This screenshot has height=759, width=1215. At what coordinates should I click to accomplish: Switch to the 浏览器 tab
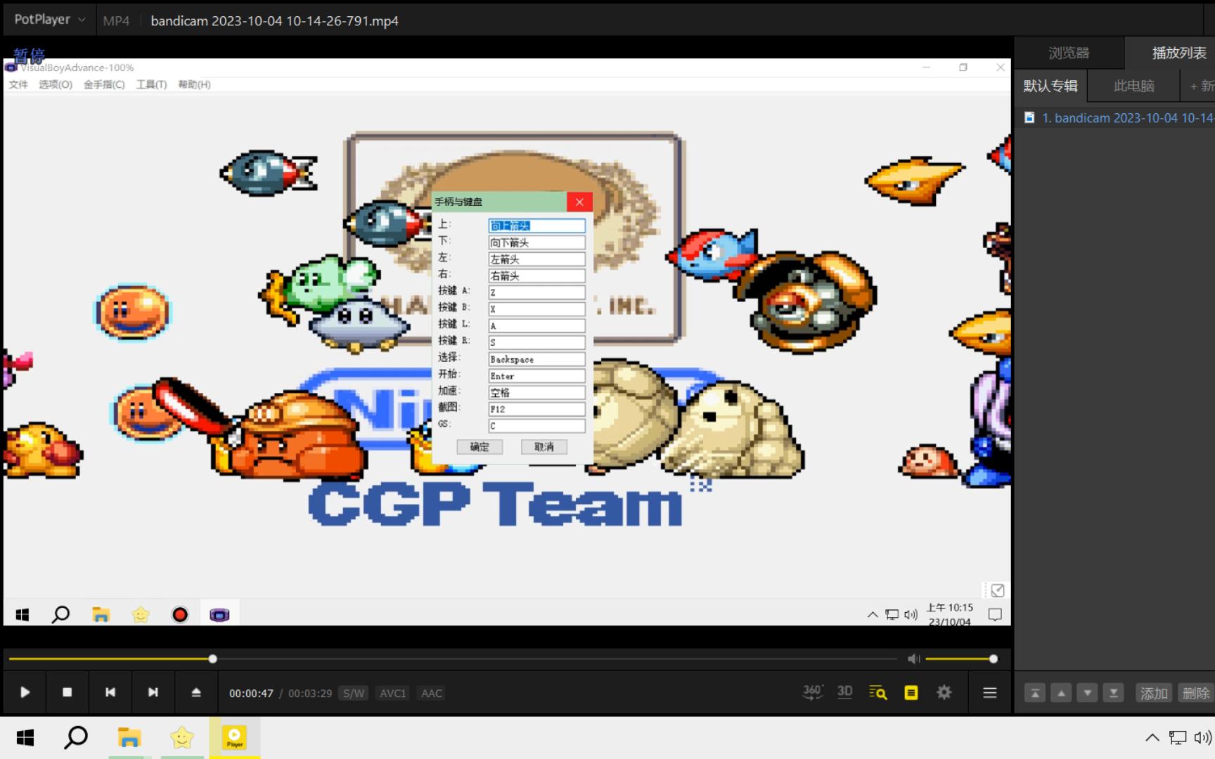coord(1069,53)
